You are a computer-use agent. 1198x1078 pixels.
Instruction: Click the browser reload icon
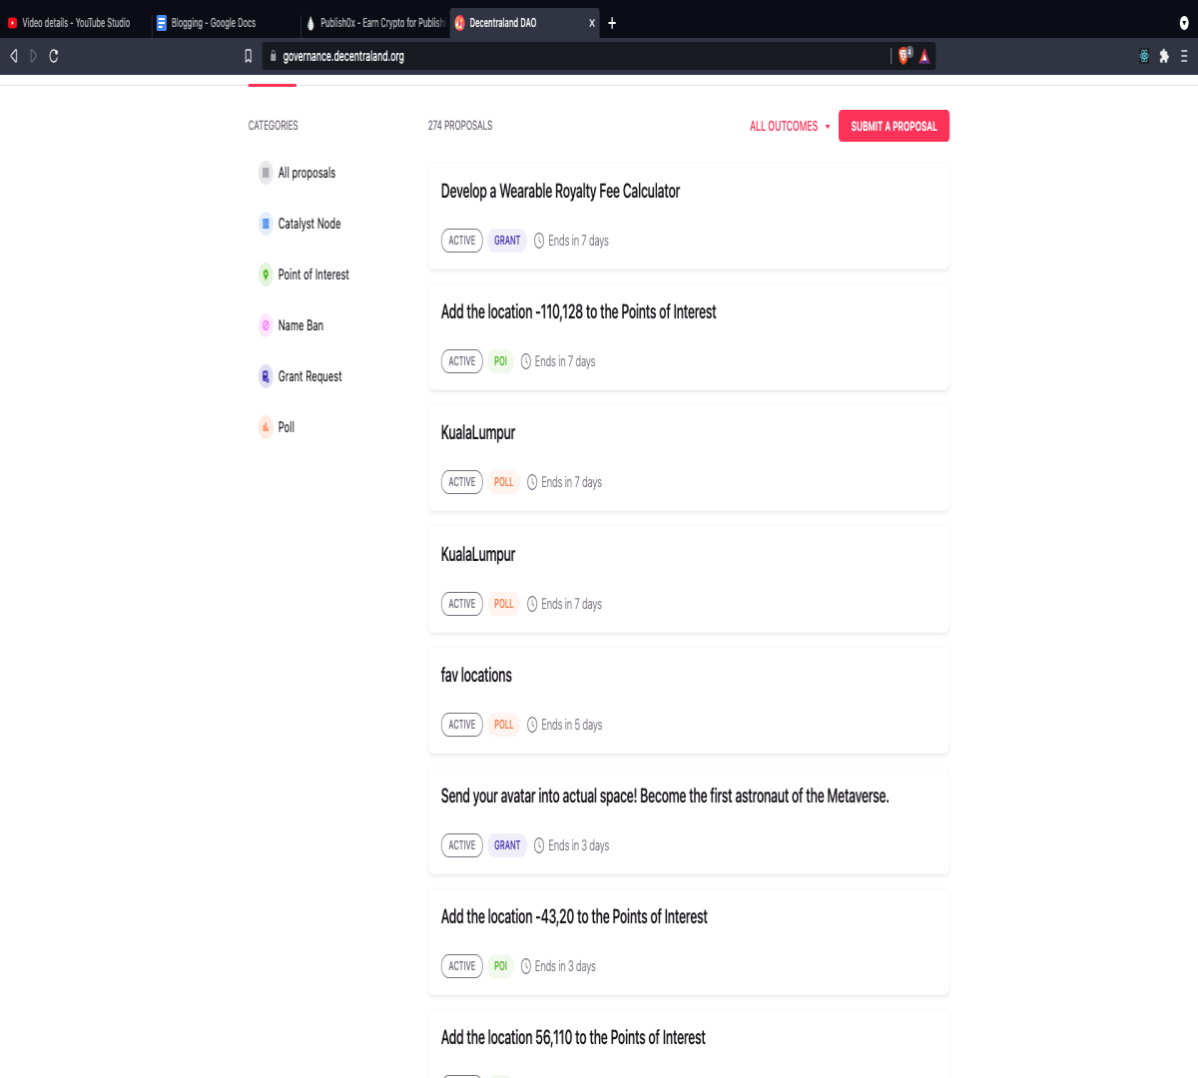point(54,56)
